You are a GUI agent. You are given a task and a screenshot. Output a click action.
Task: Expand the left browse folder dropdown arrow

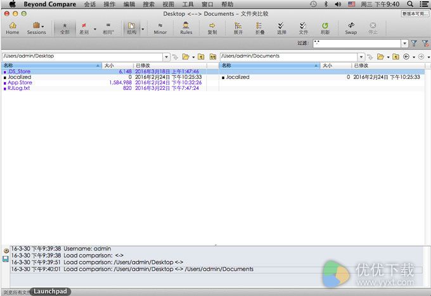pos(193,57)
